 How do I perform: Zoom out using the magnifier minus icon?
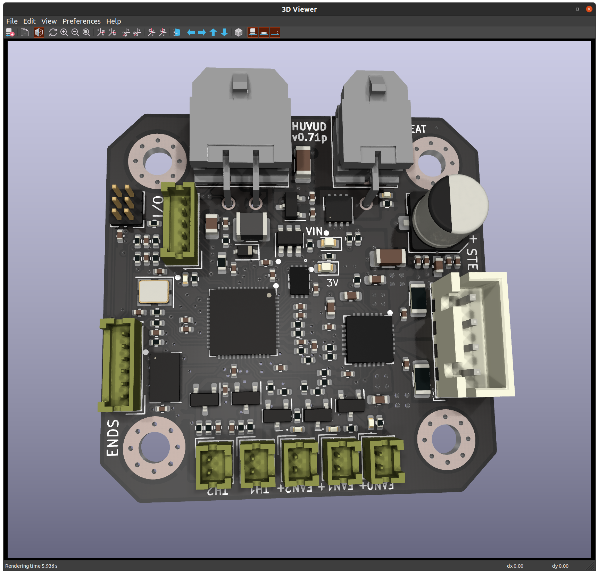[x=75, y=33]
